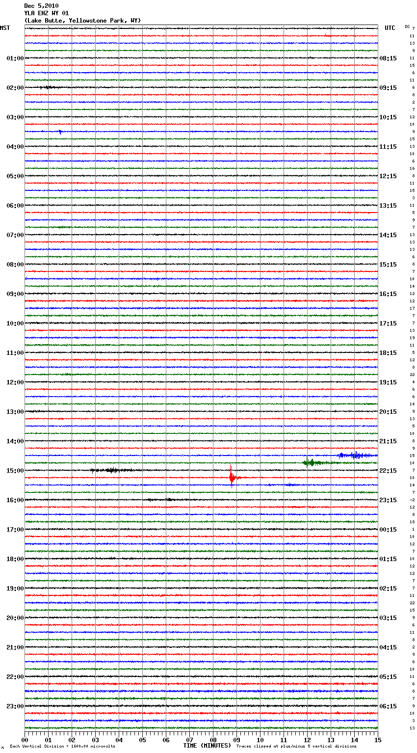Screen dimensions: 417x753
Task: Click the "DC" column header
Action: point(407,27)
